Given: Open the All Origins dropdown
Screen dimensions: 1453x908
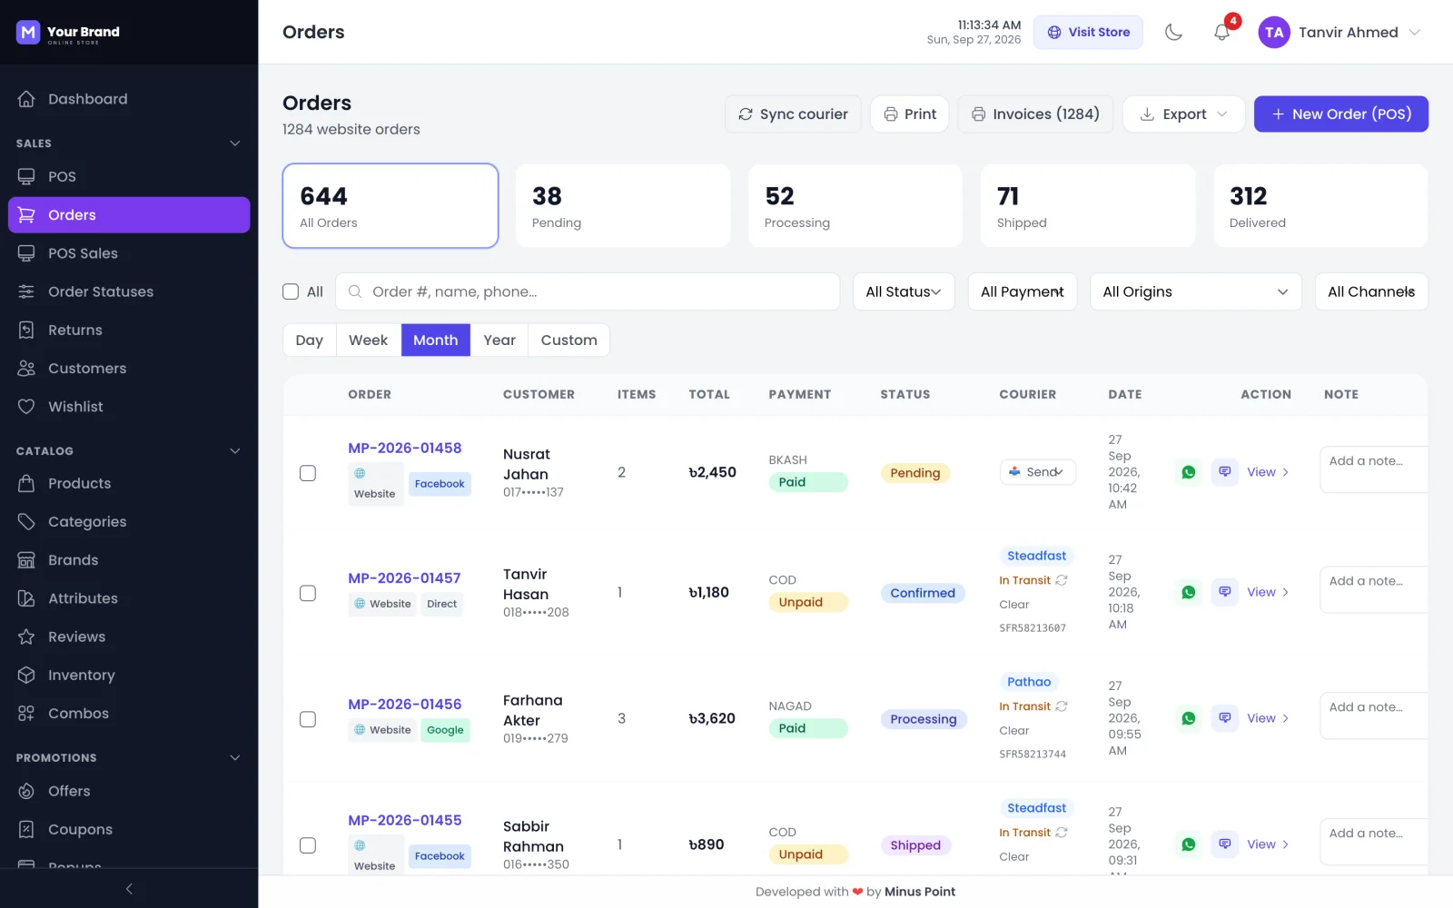Looking at the screenshot, I should click(1196, 291).
